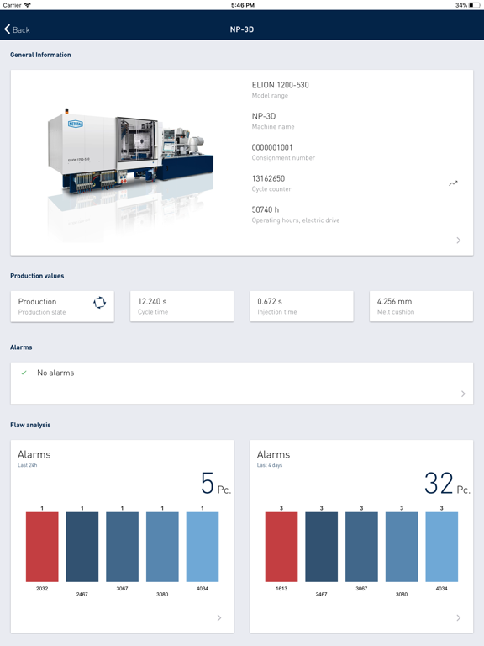Open the 4.256 mm Melt cushion card
Image resolution: width=484 pixels, height=646 pixels.
421,306
